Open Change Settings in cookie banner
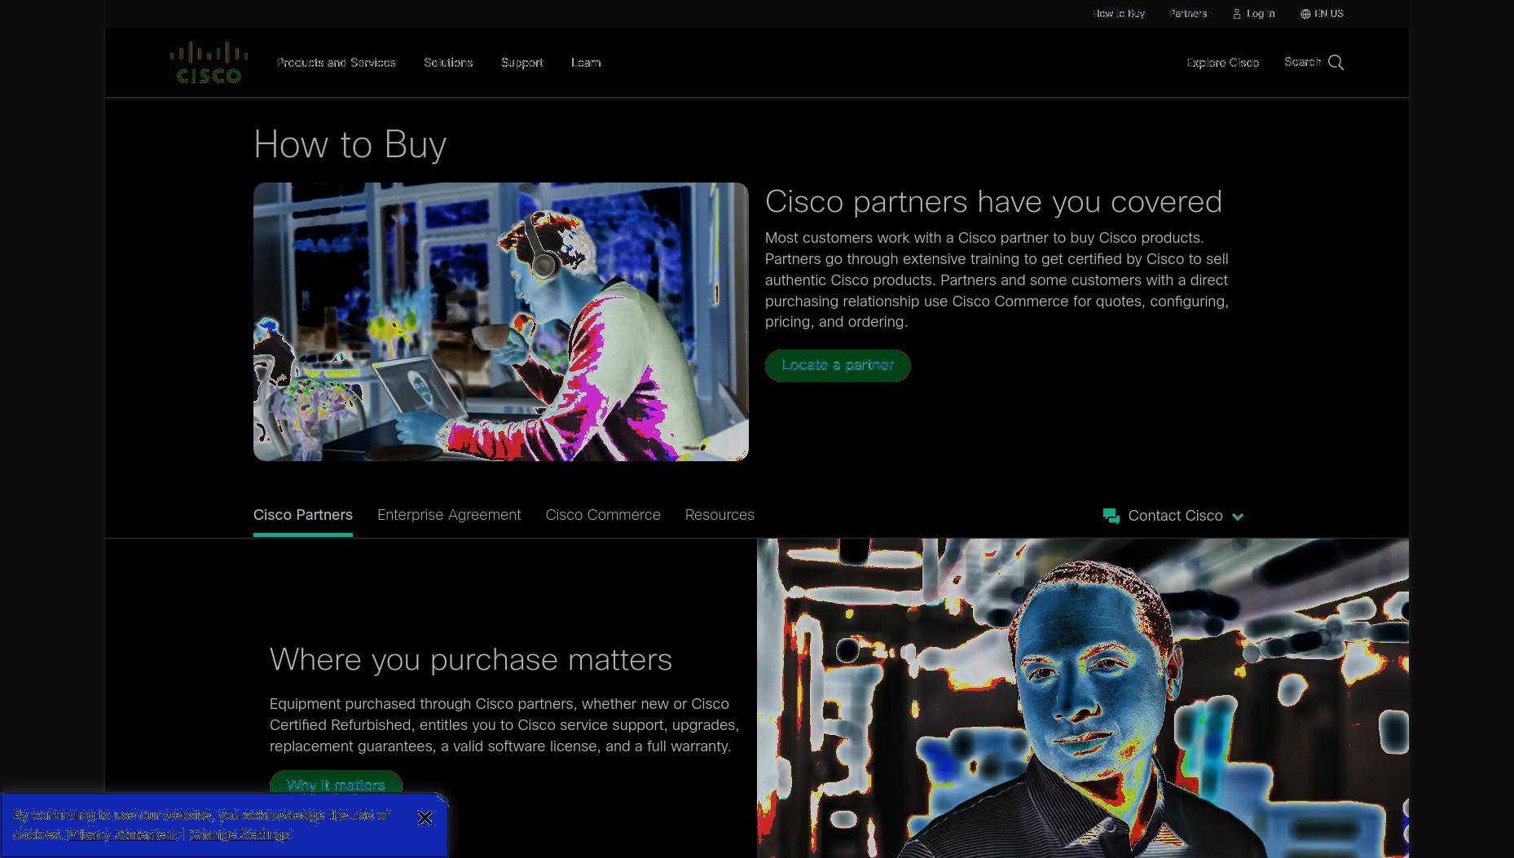 click(240, 834)
